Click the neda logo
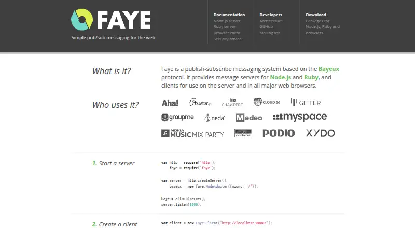Viewport: 415px width, 228px height. [x=215, y=118]
